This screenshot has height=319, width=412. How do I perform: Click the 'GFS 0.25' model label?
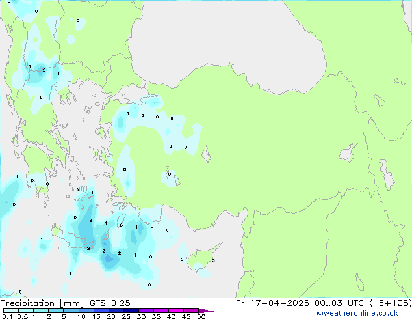point(110,303)
